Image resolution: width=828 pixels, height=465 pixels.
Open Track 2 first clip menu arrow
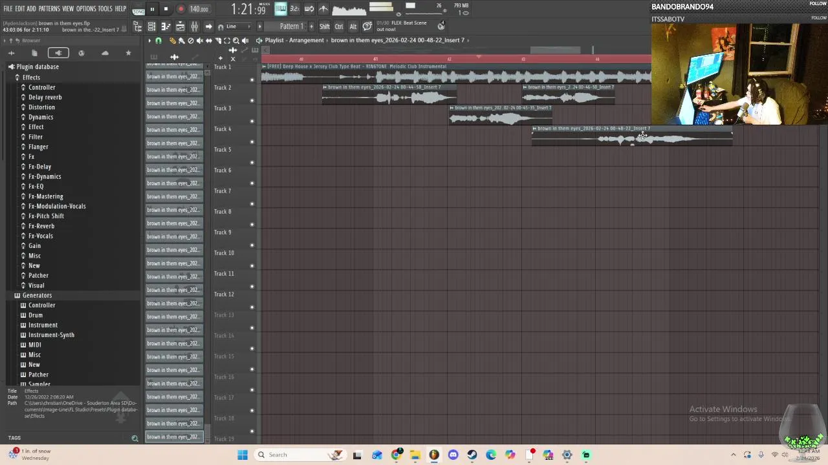click(x=325, y=87)
